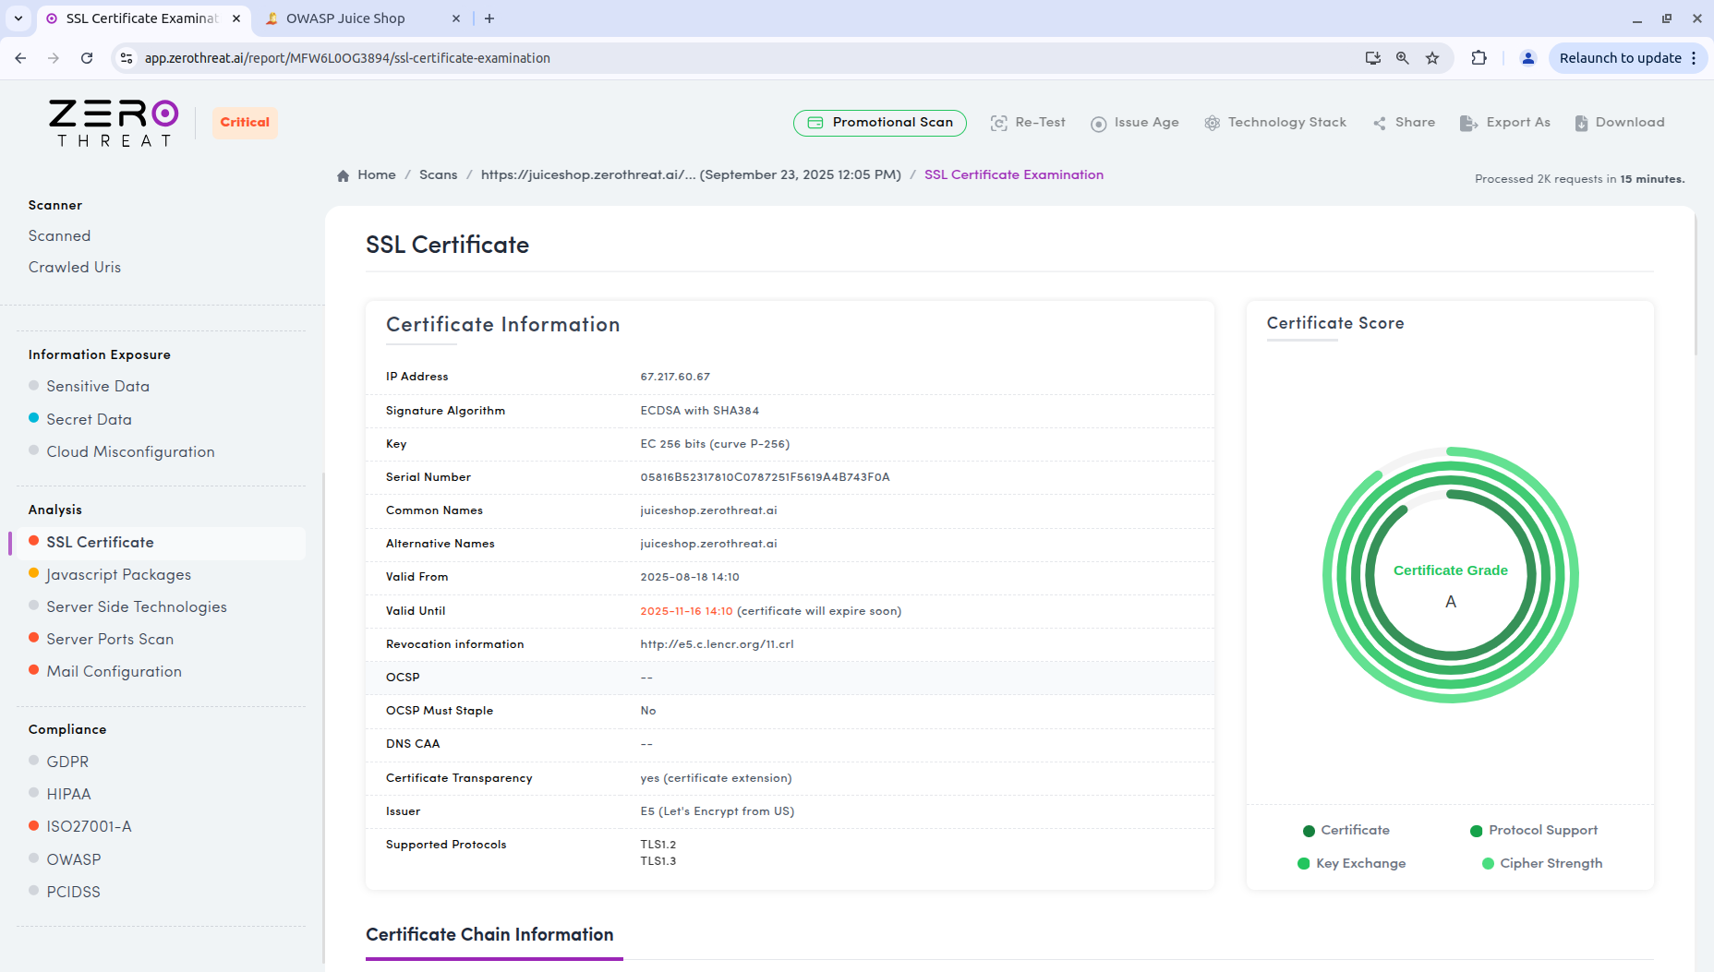Click the Share icon

(1380, 123)
